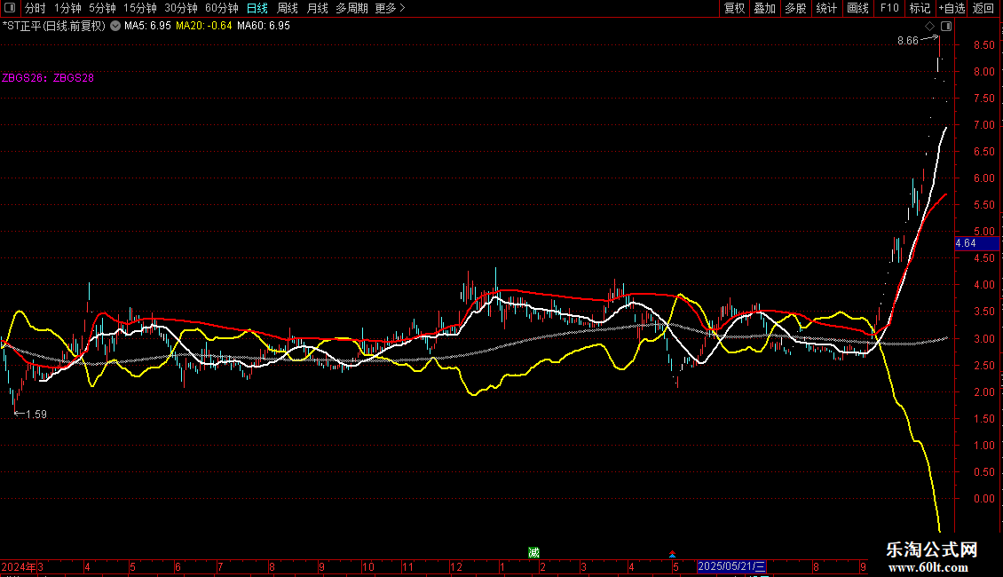
Task: Open F10 company information
Action: 889,8
